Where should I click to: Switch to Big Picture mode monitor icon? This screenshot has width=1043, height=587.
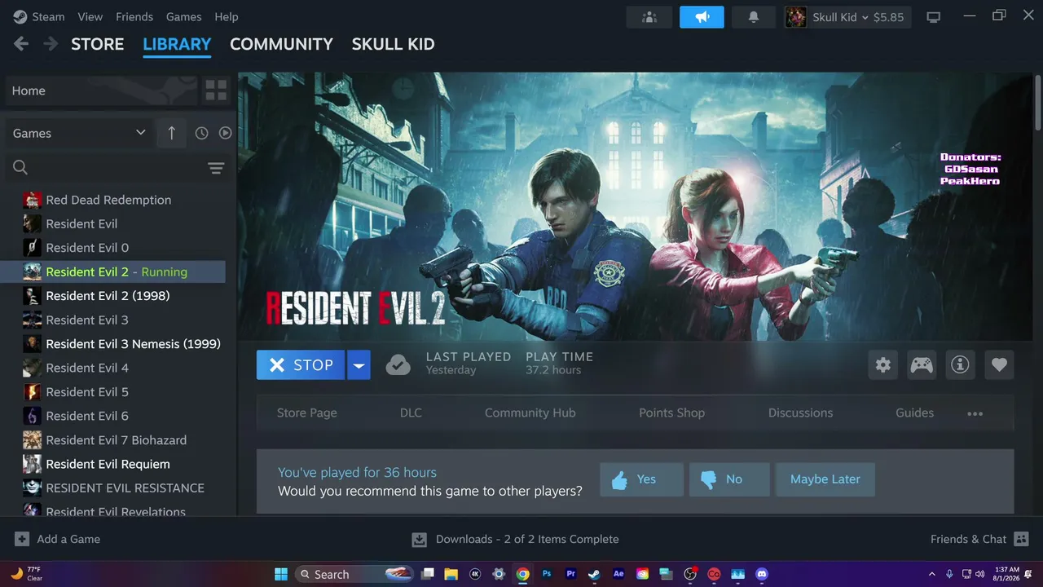click(x=934, y=17)
